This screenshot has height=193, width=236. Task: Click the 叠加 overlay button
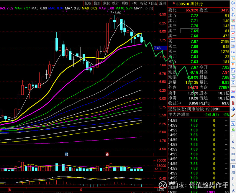point(97,3)
